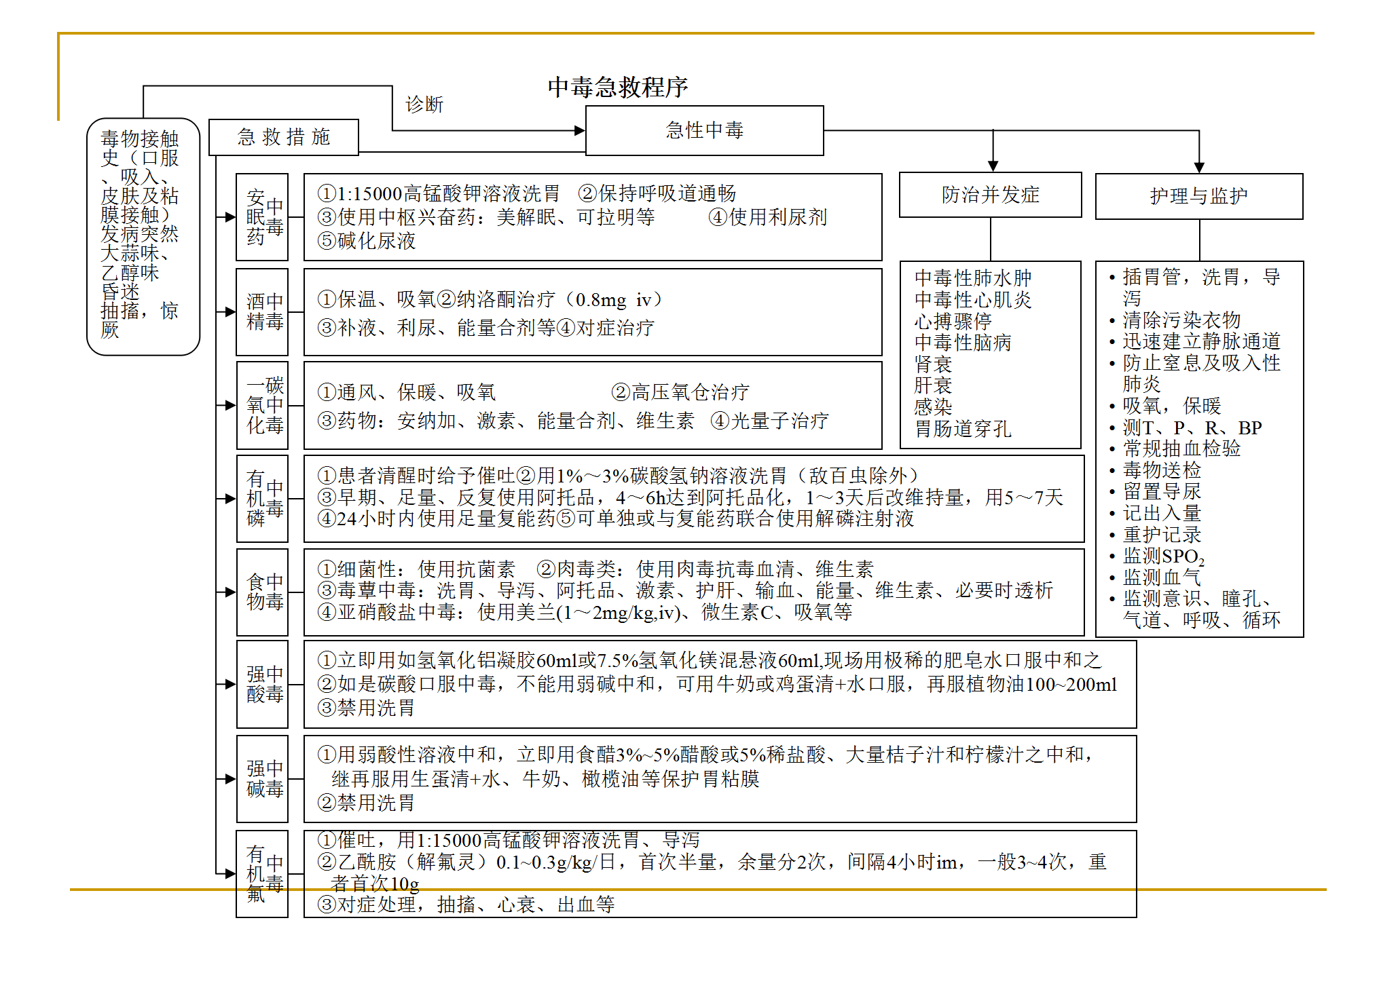
Task: Select the 安眠药中毒 category box
Action: (262, 217)
